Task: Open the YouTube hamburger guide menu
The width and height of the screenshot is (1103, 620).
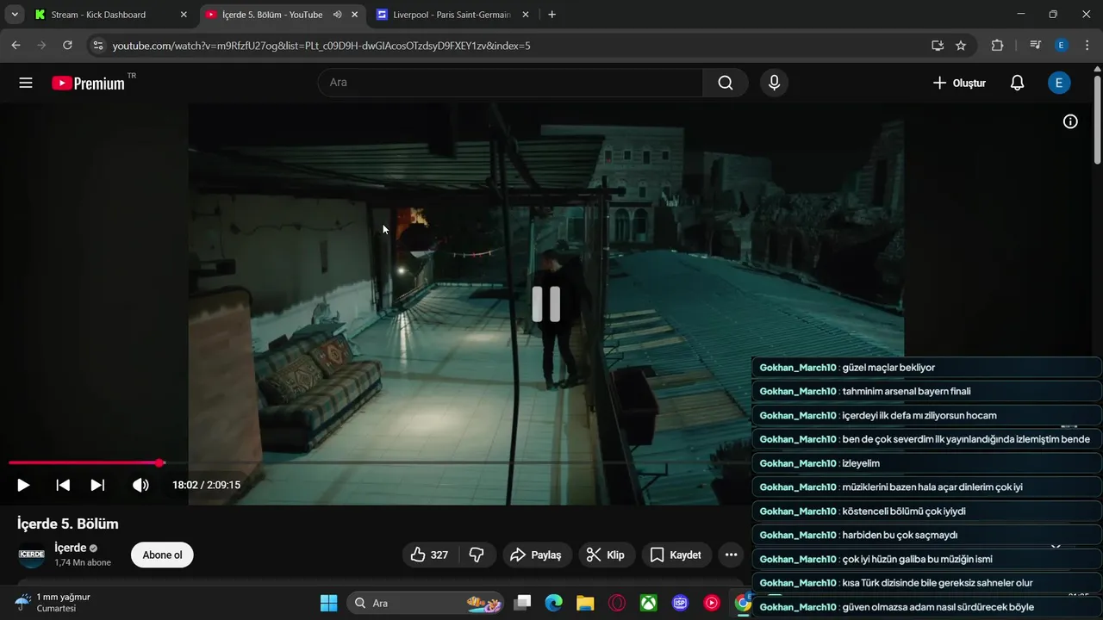Action: pos(26,83)
